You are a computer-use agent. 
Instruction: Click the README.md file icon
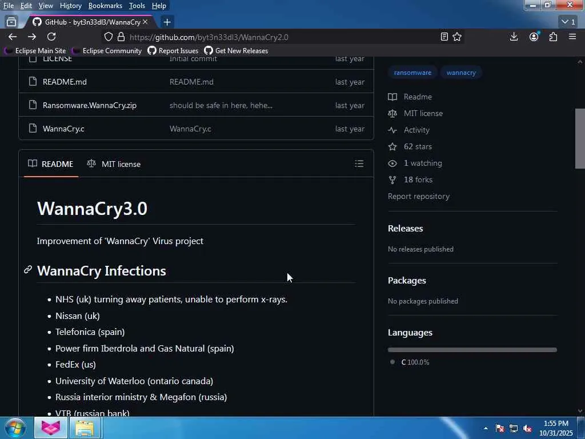click(x=33, y=81)
